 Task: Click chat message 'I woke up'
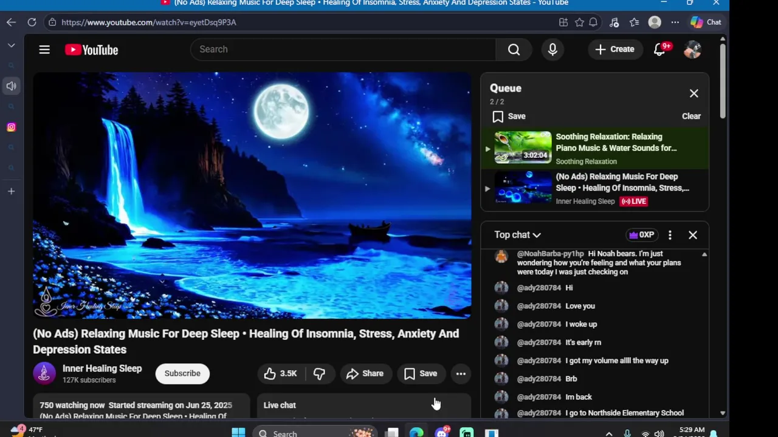(581, 324)
